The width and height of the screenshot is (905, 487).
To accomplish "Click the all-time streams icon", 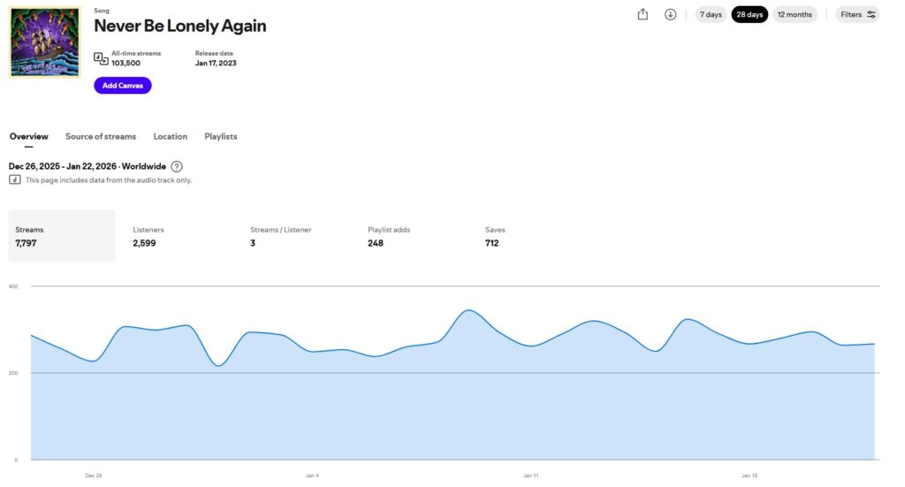I will pos(101,58).
